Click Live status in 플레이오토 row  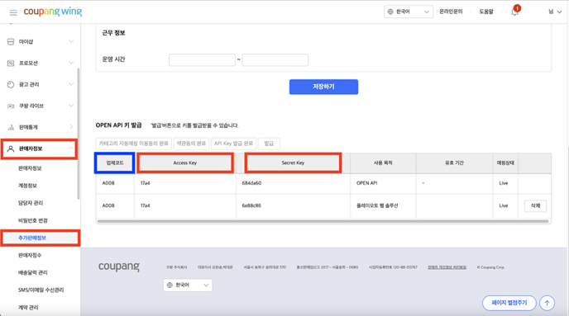(504, 205)
